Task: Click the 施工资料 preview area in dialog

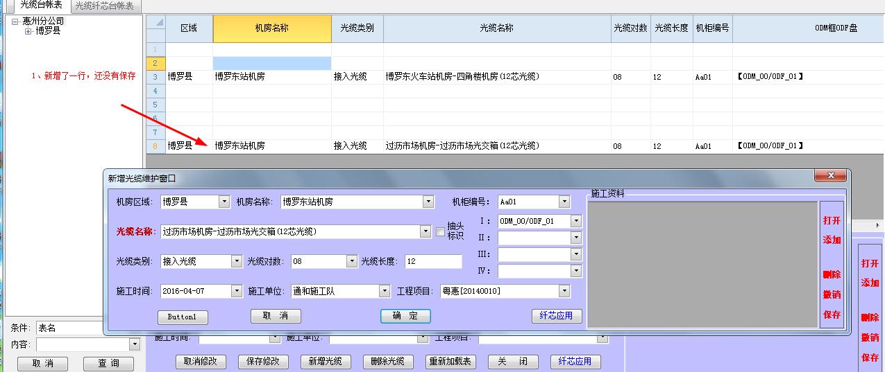Action: tap(702, 264)
